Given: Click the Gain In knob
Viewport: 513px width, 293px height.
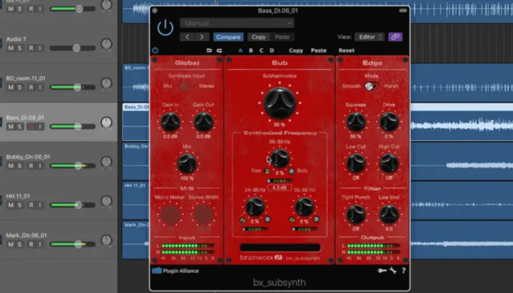Looking at the screenshot, I should 170,121.
